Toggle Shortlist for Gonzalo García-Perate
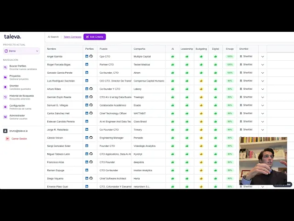The height and width of the screenshot is (221, 294). [246, 73]
